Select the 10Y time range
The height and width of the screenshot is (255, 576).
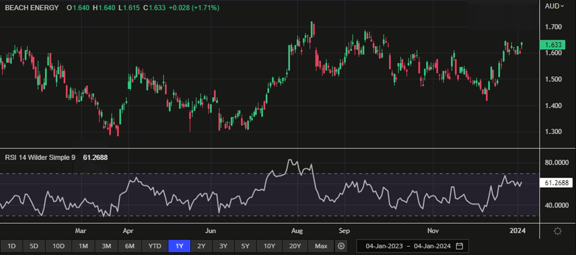click(x=269, y=246)
